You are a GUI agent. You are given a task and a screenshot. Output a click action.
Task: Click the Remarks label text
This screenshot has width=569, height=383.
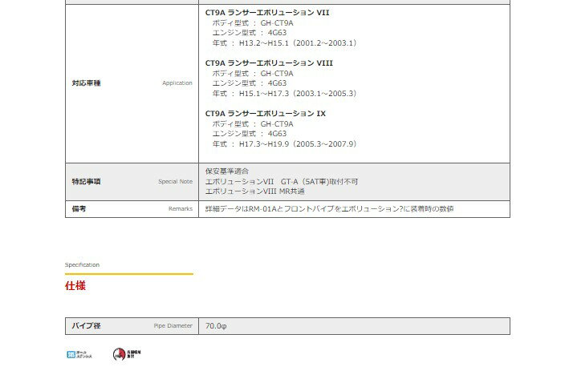coord(180,209)
